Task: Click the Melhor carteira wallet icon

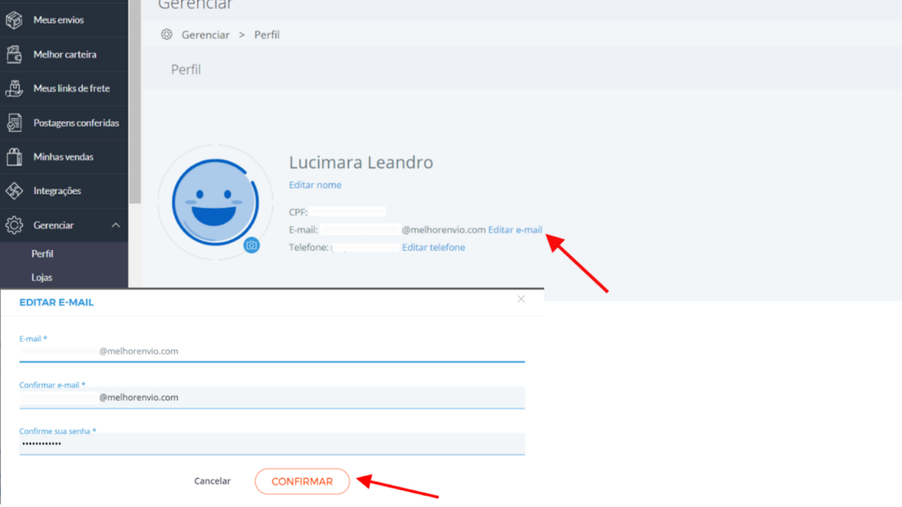Action: point(14,54)
